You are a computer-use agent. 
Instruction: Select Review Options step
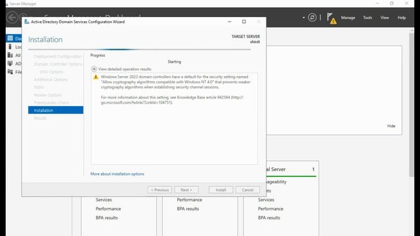pos(48,95)
